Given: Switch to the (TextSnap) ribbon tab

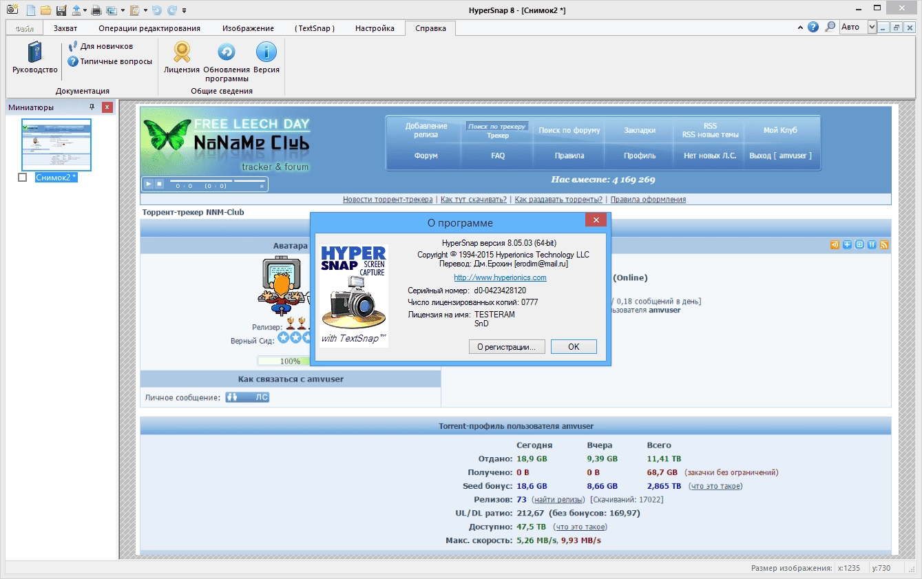Looking at the screenshot, I should [315, 28].
